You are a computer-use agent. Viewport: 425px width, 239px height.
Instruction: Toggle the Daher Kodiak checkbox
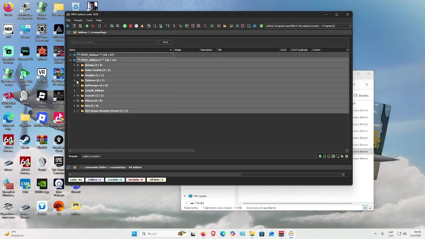[x=78, y=70]
